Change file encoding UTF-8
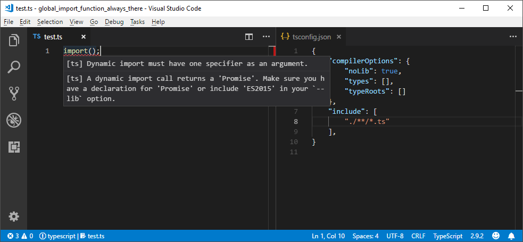523x242 pixels. click(395, 236)
